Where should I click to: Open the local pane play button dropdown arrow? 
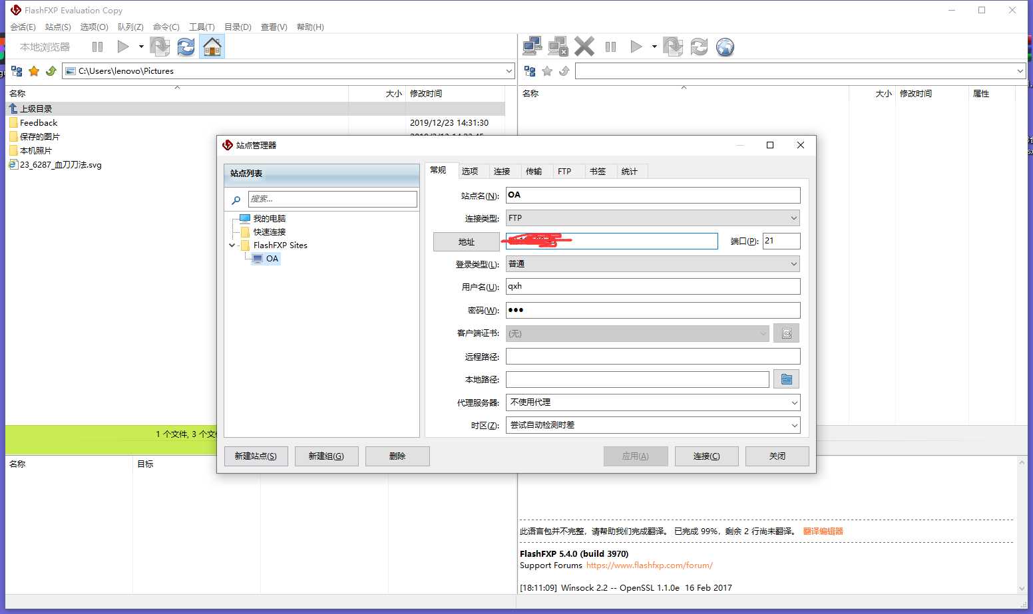tap(141, 47)
